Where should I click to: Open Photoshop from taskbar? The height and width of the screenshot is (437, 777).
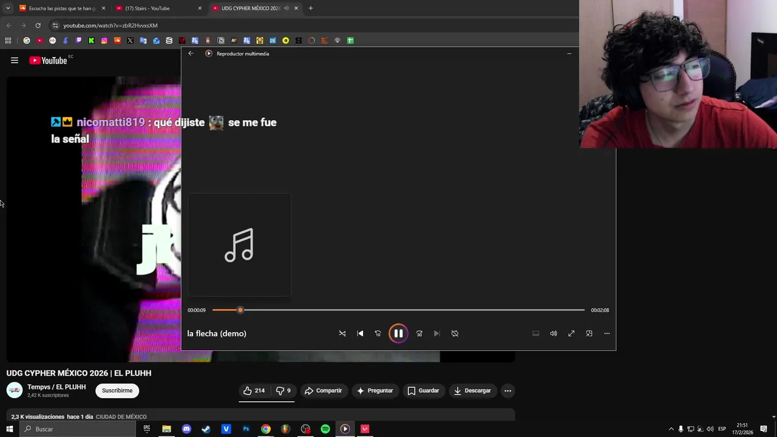pyautogui.click(x=246, y=429)
